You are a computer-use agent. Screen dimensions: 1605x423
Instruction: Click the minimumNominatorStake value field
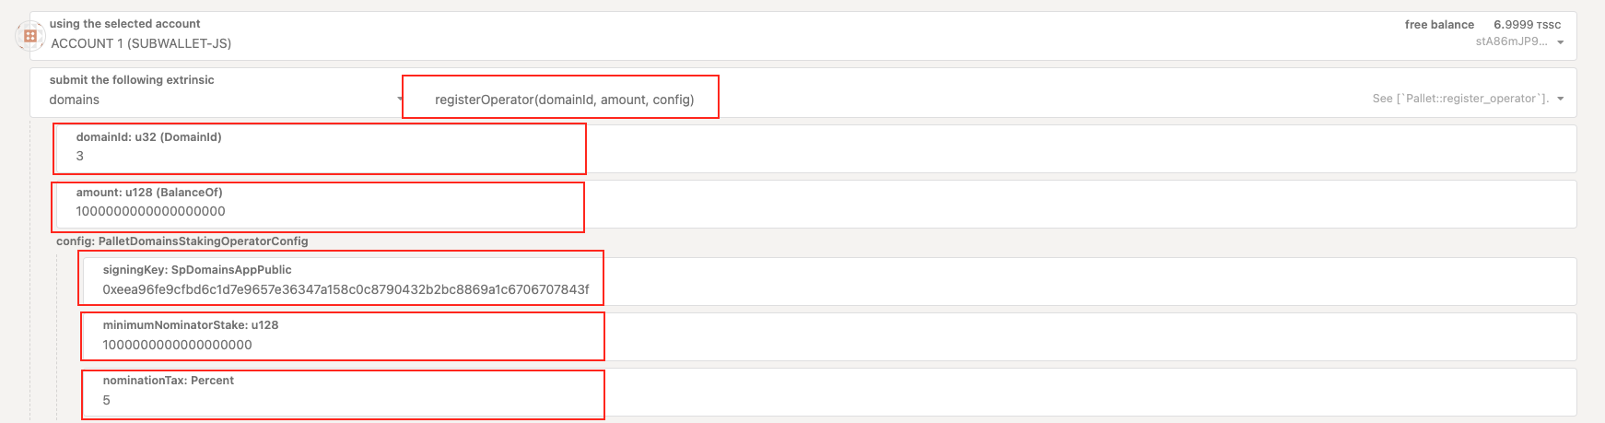(829, 336)
